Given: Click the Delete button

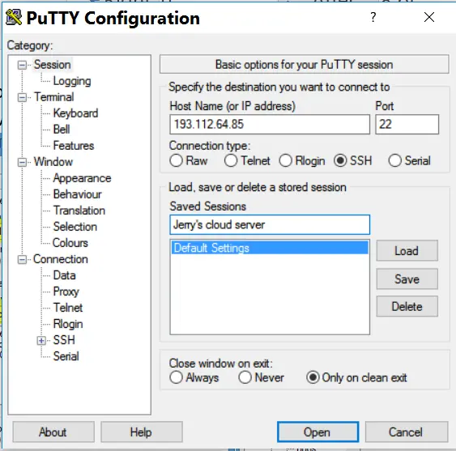Looking at the screenshot, I should (x=407, y=307).
